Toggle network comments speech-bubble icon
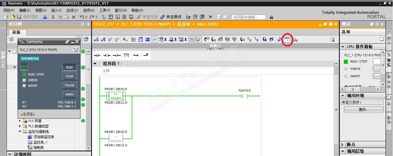This screenshot has height=156, width=393. [x=154, y=39]
